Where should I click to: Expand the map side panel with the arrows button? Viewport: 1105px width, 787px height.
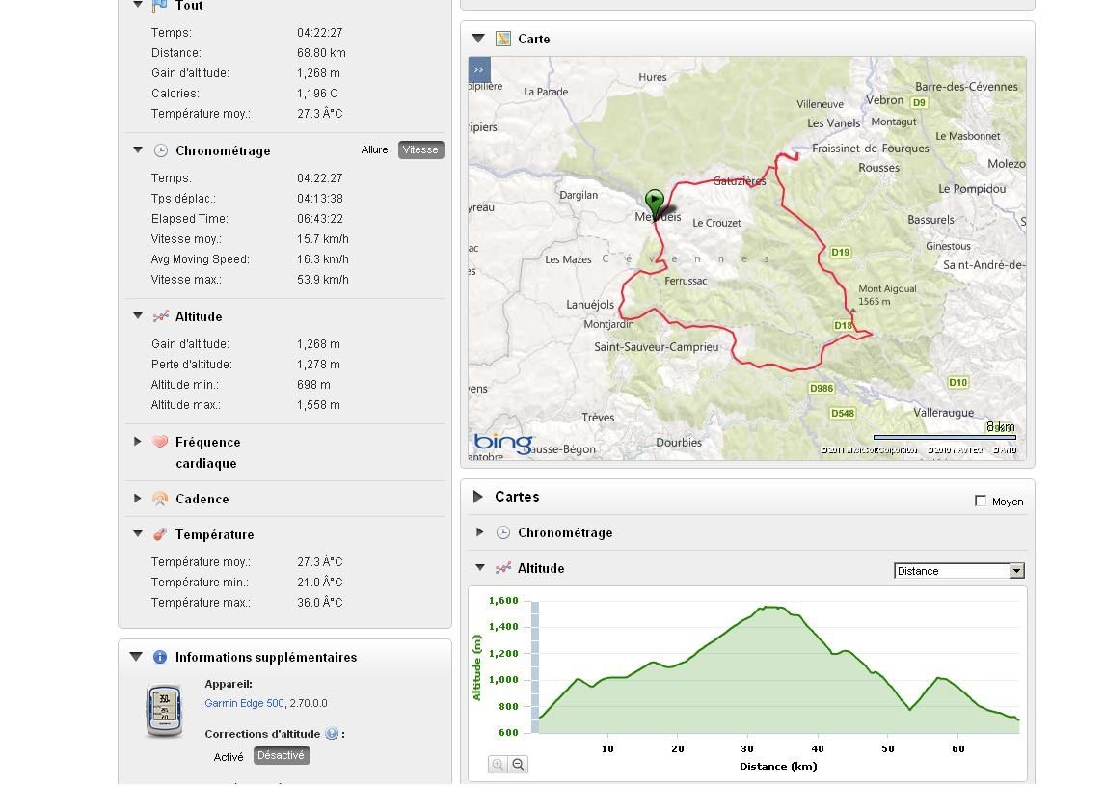click(479, 69)
